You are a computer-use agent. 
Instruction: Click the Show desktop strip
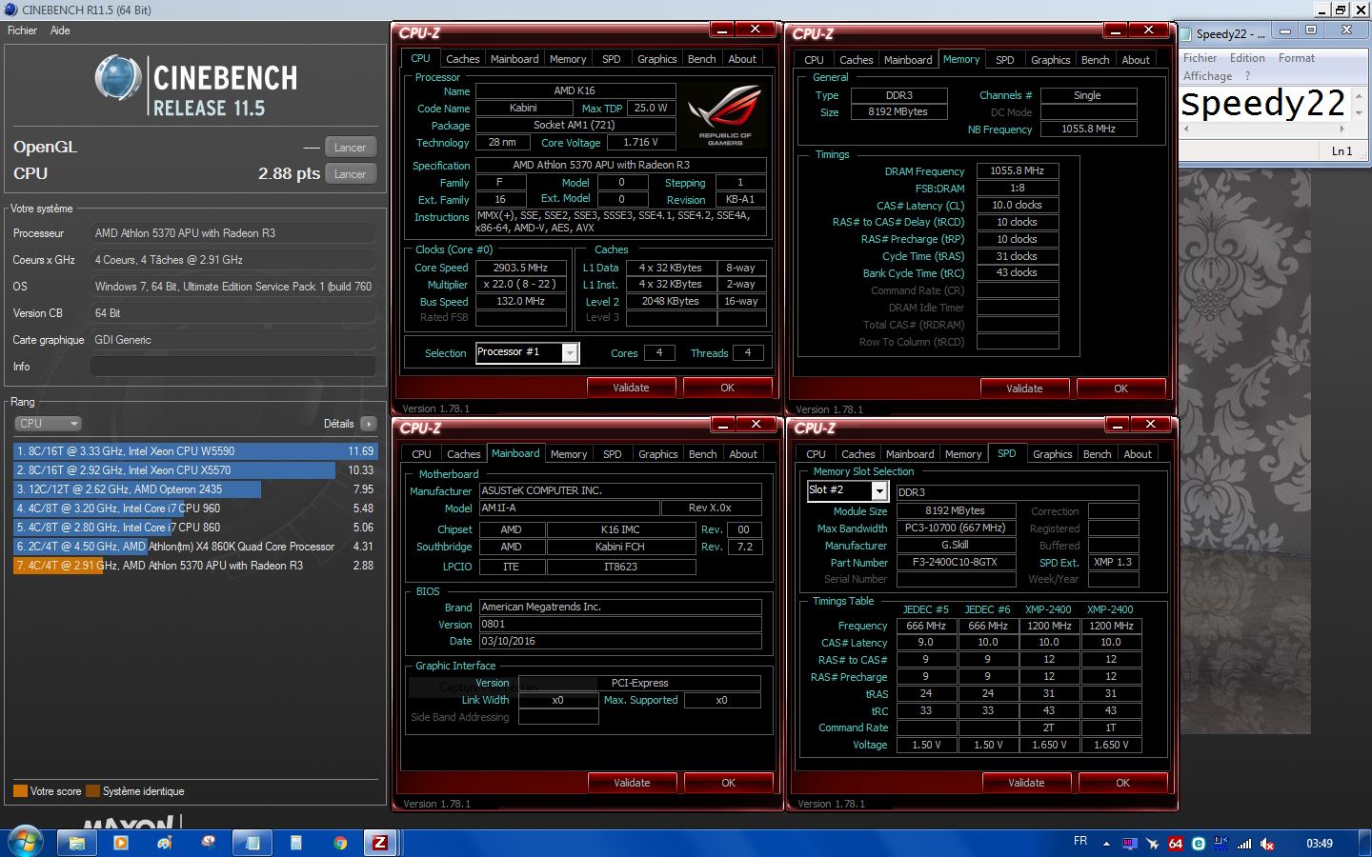pyautogui.click(x=1365, y=843)
